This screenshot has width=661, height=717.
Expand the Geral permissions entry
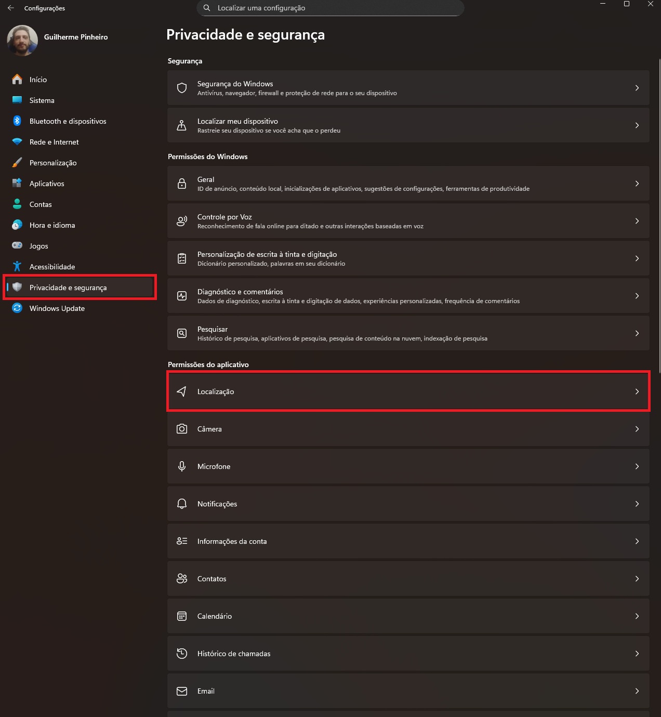[408, 183]
